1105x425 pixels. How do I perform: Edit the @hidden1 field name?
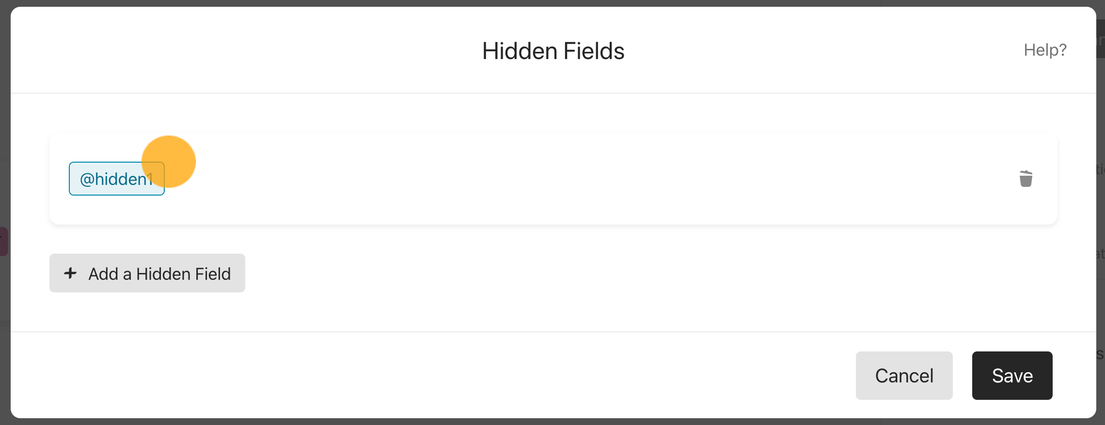click(x=116, y=179)
